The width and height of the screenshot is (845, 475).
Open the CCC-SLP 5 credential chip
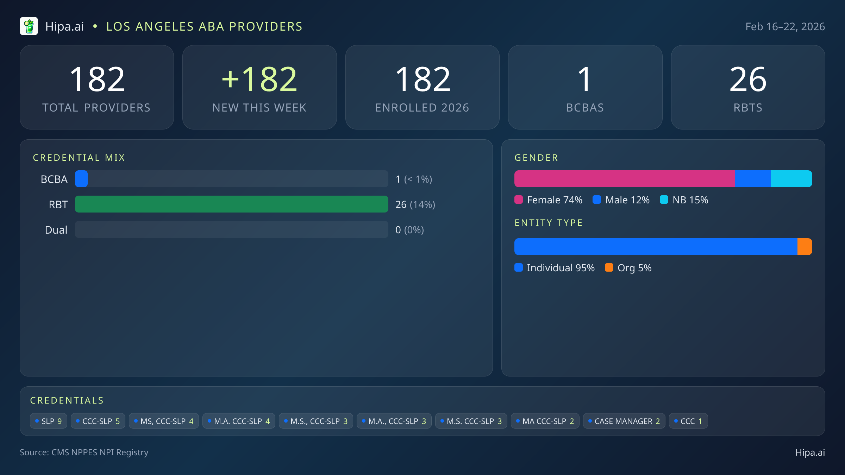coord(98,420)
